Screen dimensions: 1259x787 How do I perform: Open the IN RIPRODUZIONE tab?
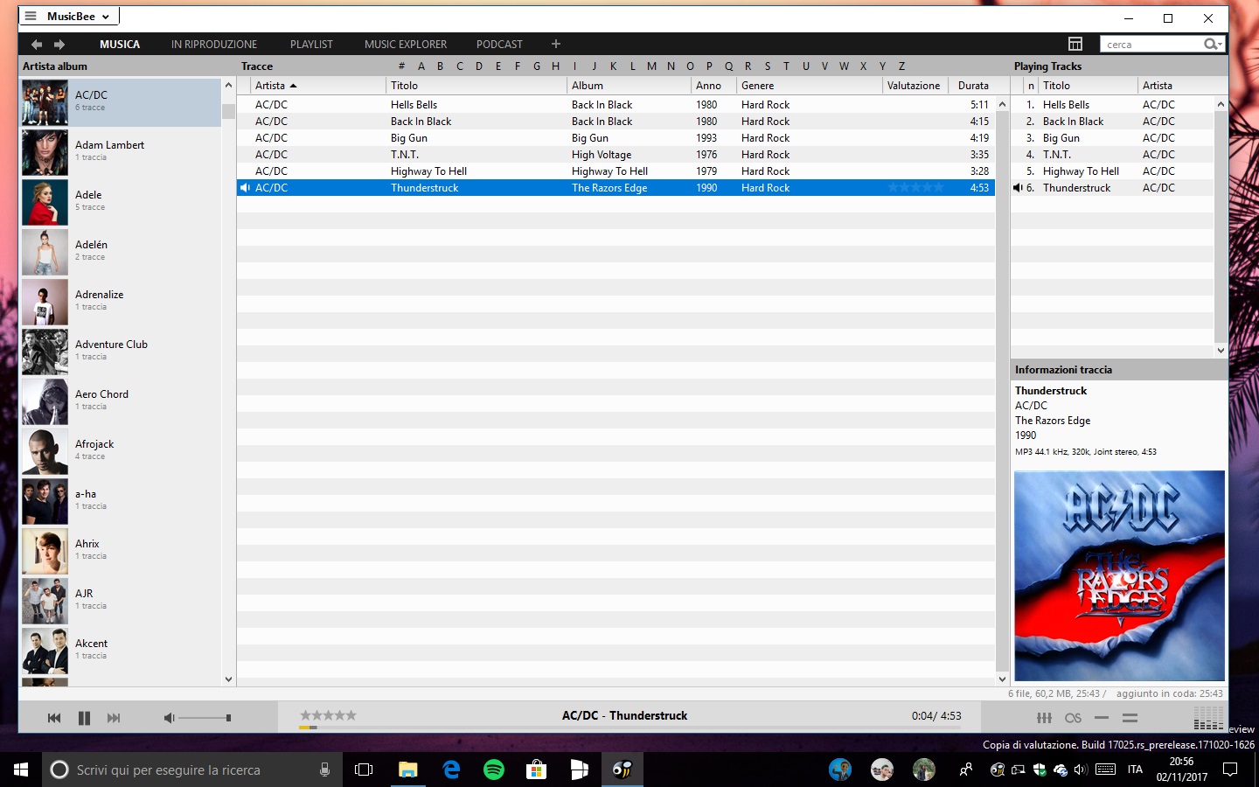[214, 44]
